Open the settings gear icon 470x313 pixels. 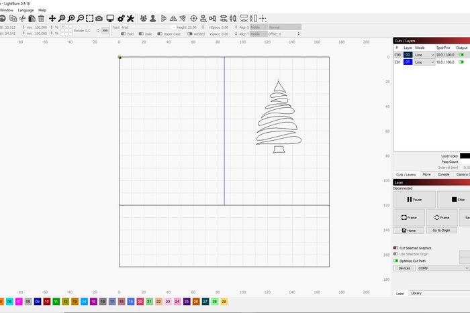tap(121, 18)
